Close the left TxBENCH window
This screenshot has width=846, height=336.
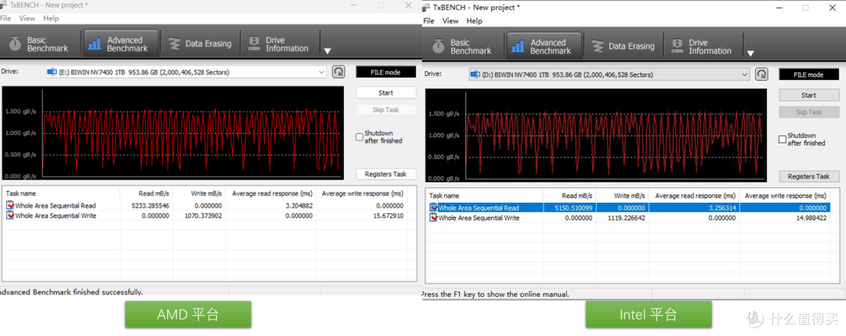click(x=408, y=5)
